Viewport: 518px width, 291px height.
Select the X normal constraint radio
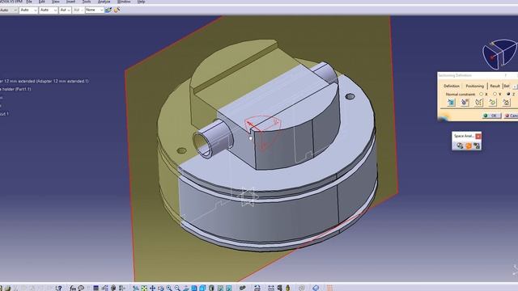(481, 95)
